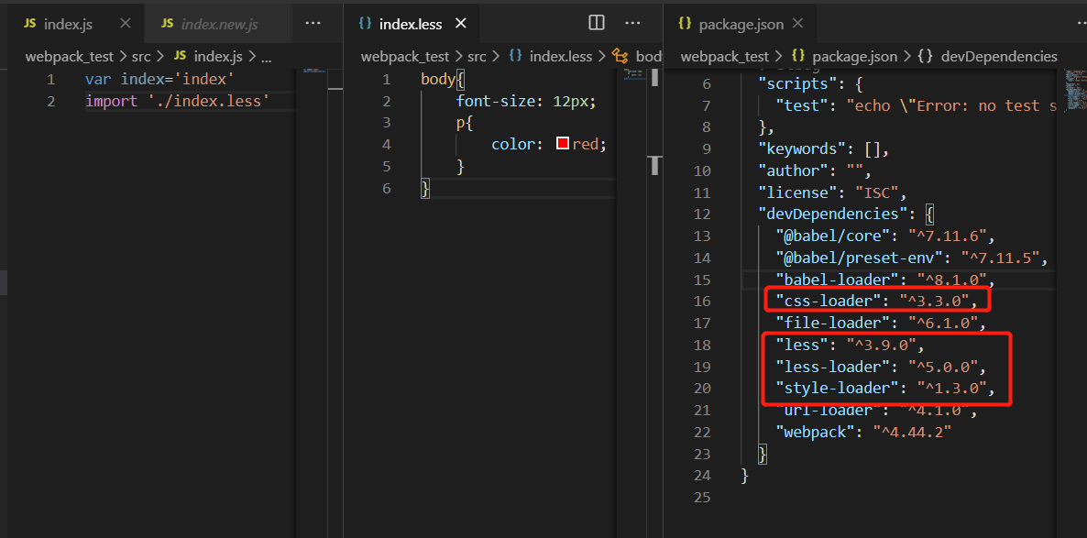Select the devDependencies breadcrumb in package.json

point(999,56)
